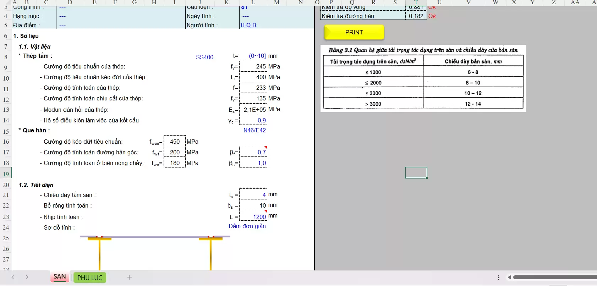Select the fwf cell with value 200
The width and height of the screenshot is (597, 286).
point(175,152)
